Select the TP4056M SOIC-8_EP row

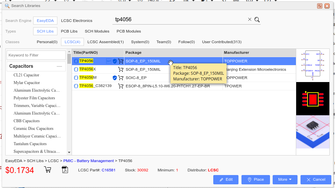(x=184, y=78)
